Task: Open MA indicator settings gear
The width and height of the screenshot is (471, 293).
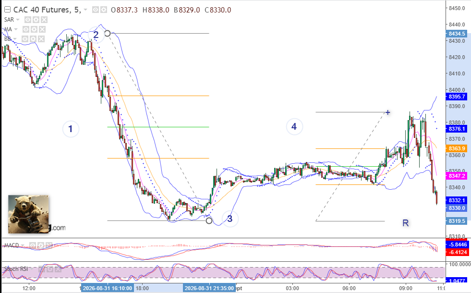Action: click(34, 29)
